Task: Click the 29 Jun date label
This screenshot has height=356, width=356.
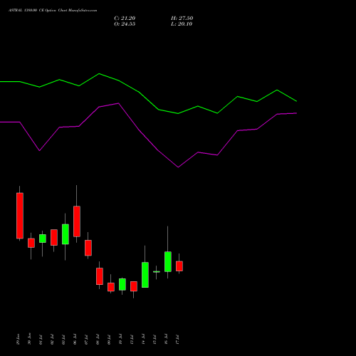Action: point(19,339)
